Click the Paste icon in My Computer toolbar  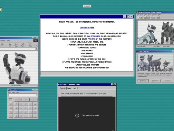coord(23,44)
